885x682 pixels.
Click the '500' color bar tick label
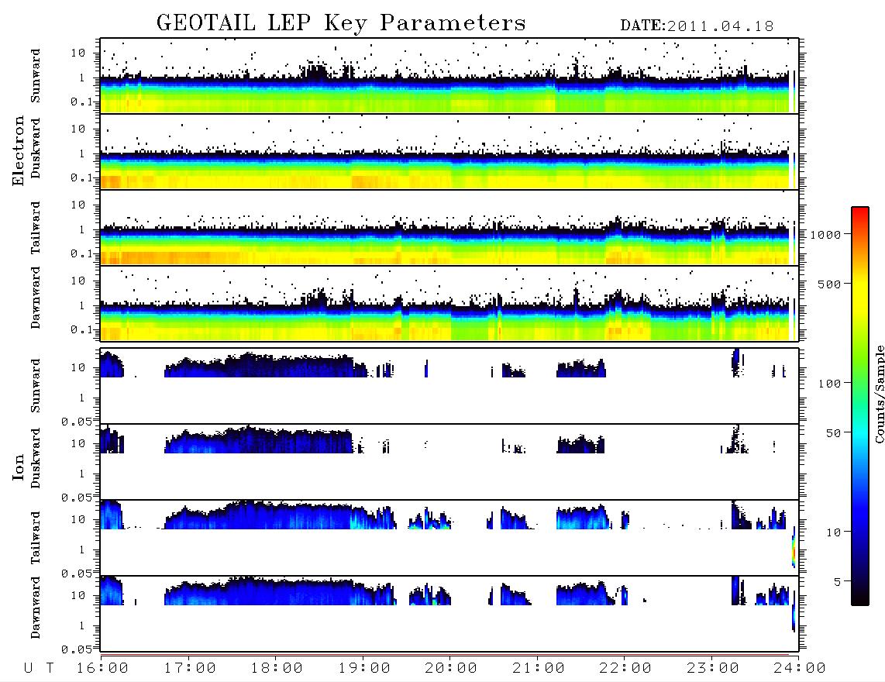pyautogui.click(x=829, y=284)
